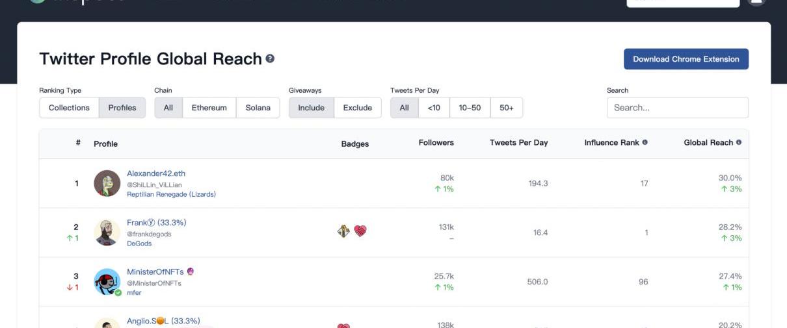Open Frank (33.3%) profile link
Screen dimensions: 787x328
click(157, 223)
